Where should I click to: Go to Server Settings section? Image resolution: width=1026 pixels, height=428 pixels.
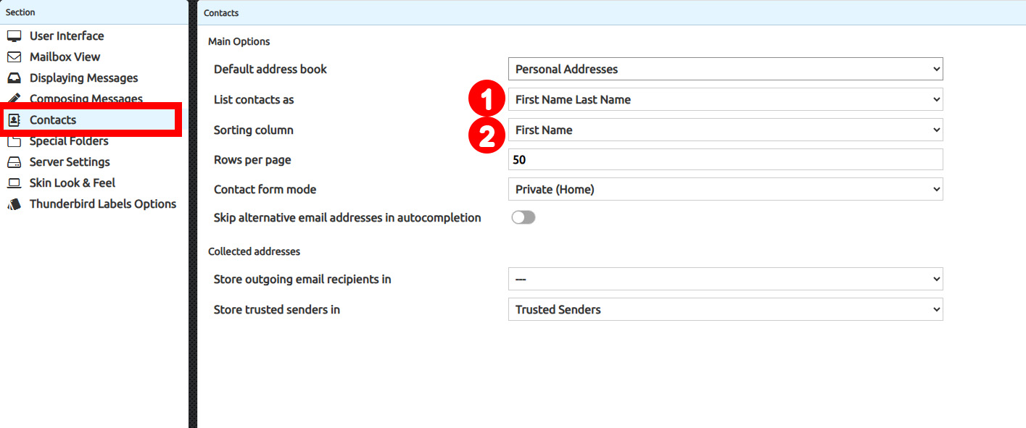[70, 162]
